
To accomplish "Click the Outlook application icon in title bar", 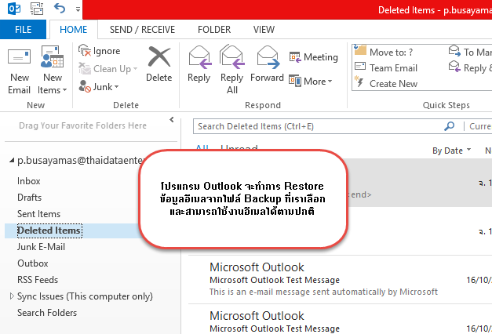I will click(x=14, y=9).
